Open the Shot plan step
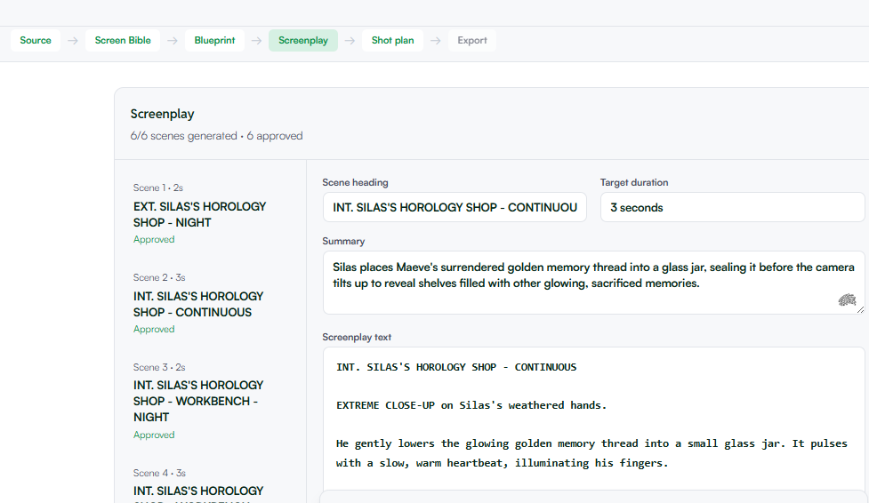The image size is (869, 503). click(392, 41)
